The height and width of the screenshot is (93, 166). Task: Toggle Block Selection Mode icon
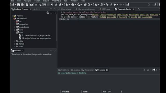(48, 5)
